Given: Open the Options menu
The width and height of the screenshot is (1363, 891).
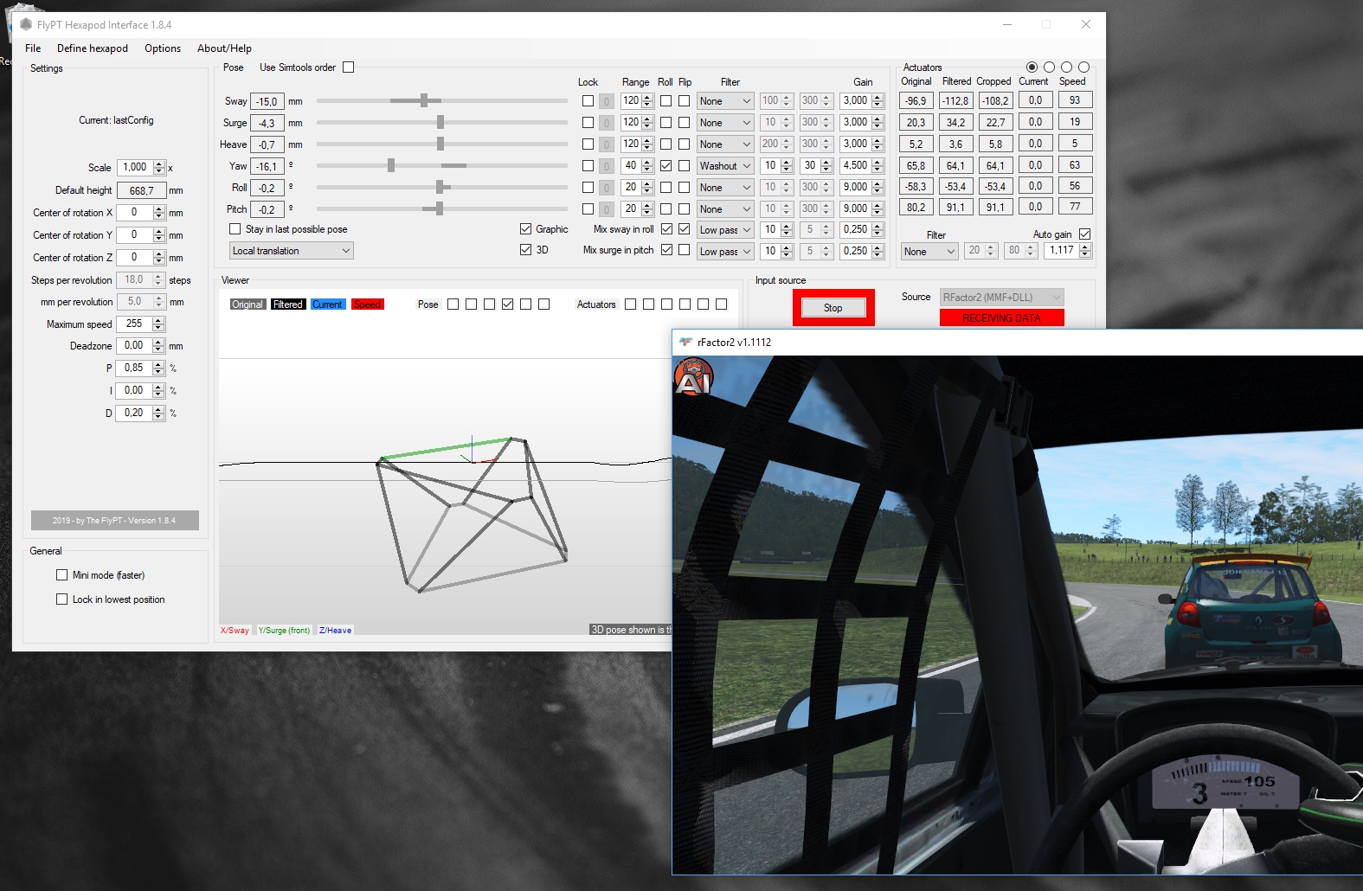Looking at the screenshot, I should (x=163, y=48).
